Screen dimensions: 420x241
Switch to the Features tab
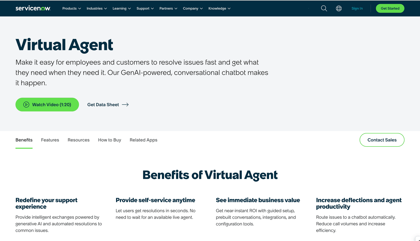(50, 140)
